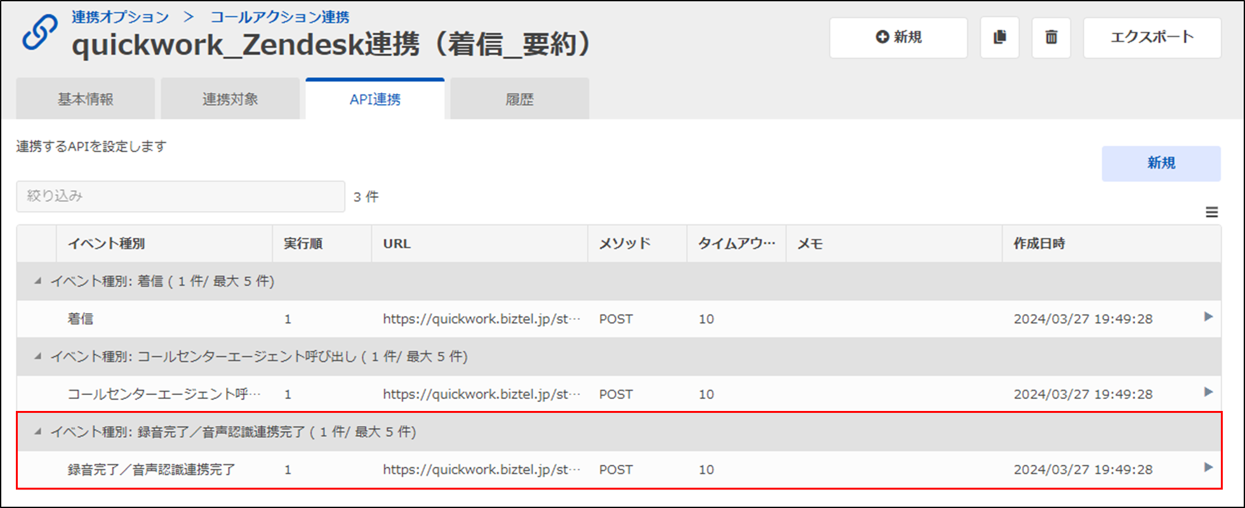Select the コールセンターエージェント呼… event cell
The height and width of the screenshot is (508, 1245).
tap(164, 394)
